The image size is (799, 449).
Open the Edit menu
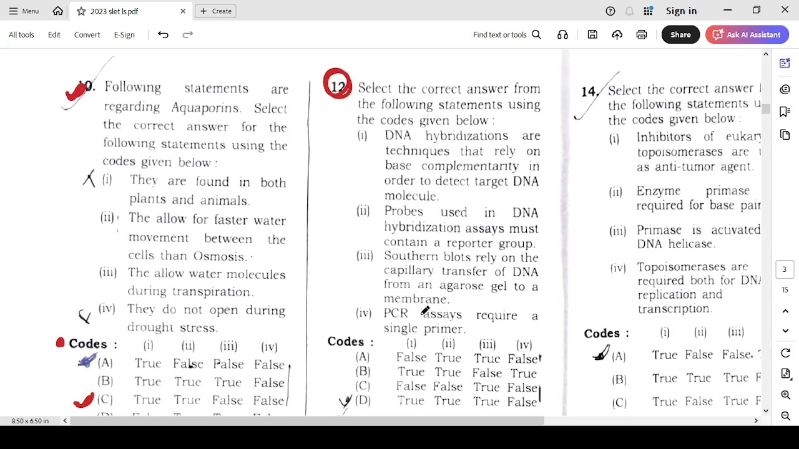[x=54, y=35]
